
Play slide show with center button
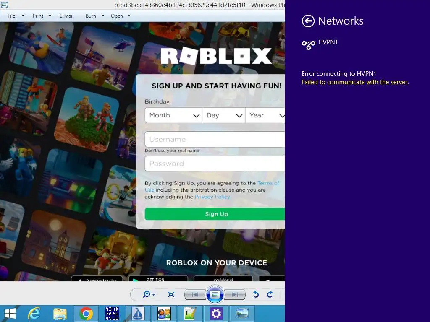[x=215, y=294]
